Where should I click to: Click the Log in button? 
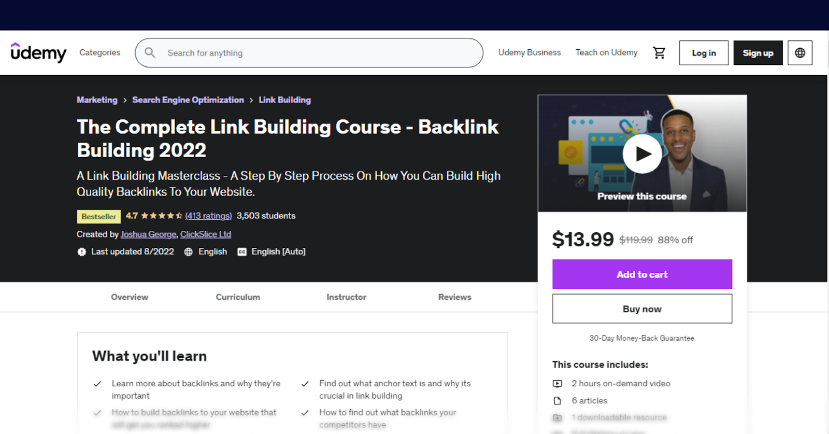click(704, 53)
